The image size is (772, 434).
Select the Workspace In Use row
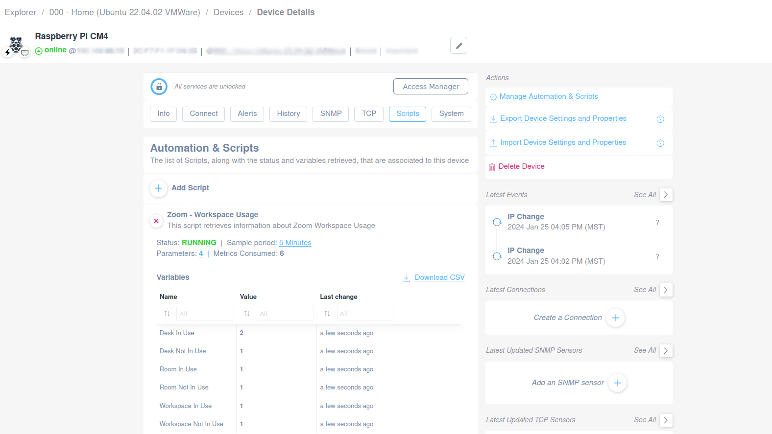click(x=310, y=406)
